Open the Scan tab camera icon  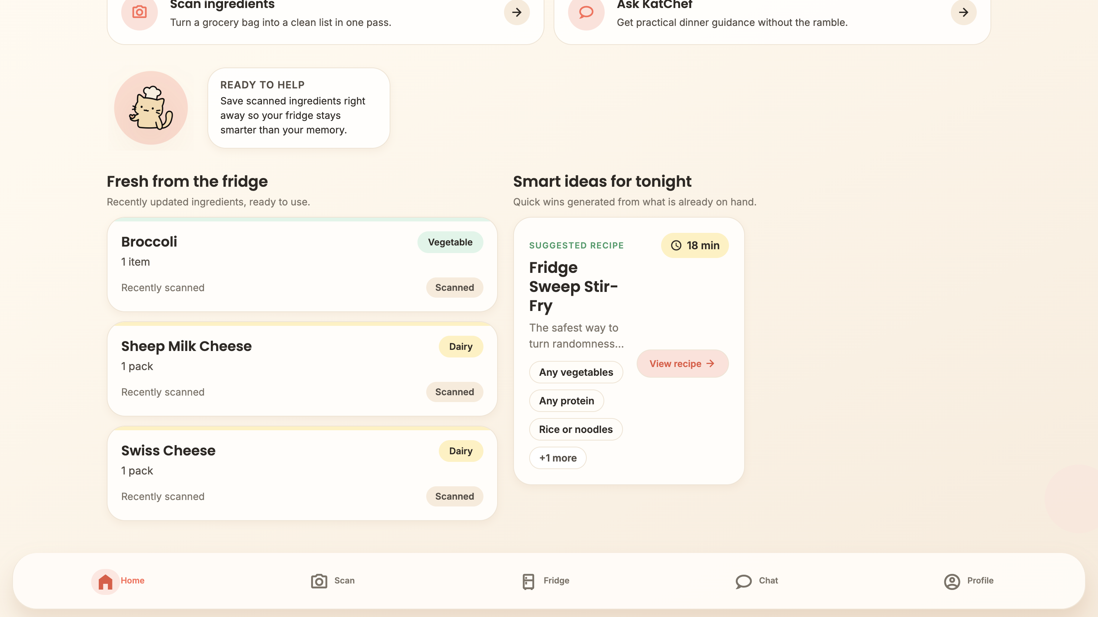click(319, 581)
